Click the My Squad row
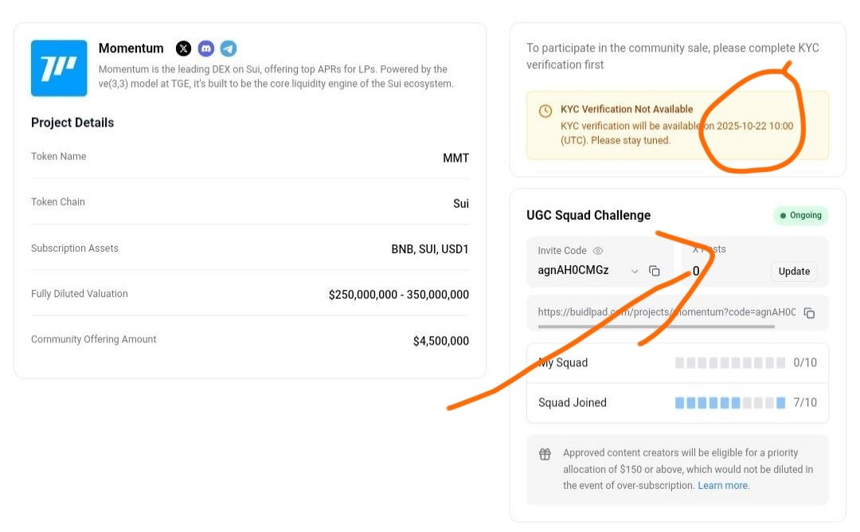 point(678,363)
